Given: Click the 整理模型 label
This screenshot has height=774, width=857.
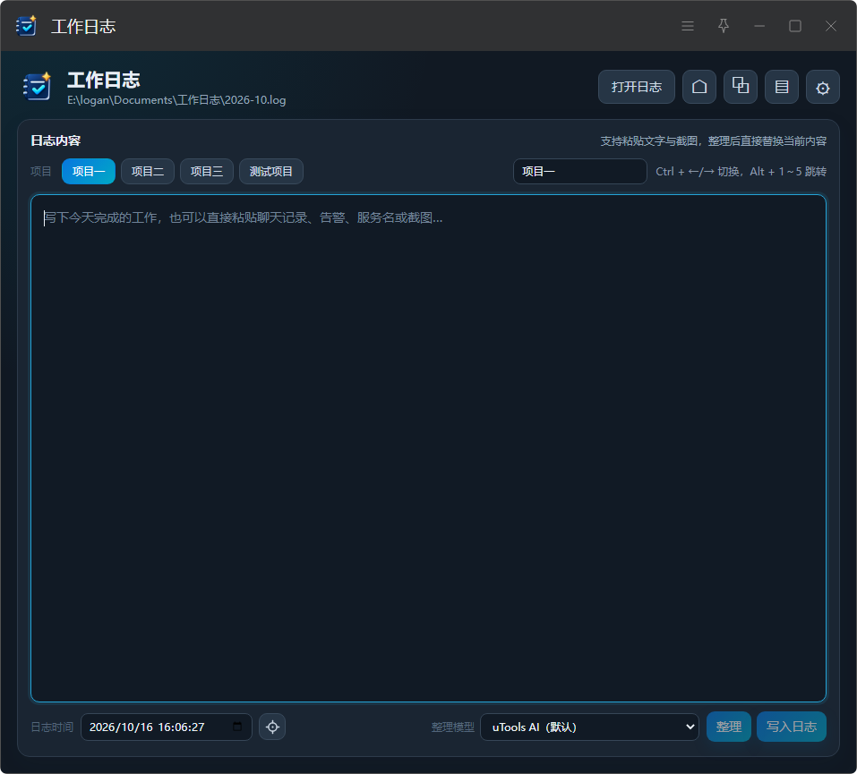Looking at the screenshot, I should (x=452, y=727).
